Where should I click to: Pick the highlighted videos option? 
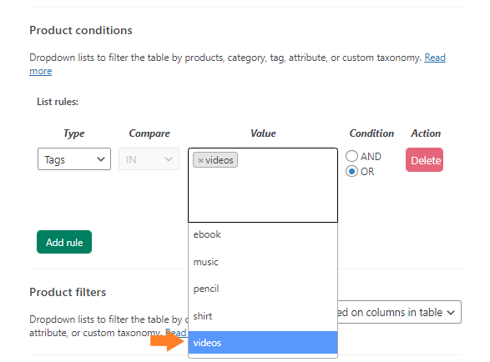pyautogui.click(x=263, y=343)
